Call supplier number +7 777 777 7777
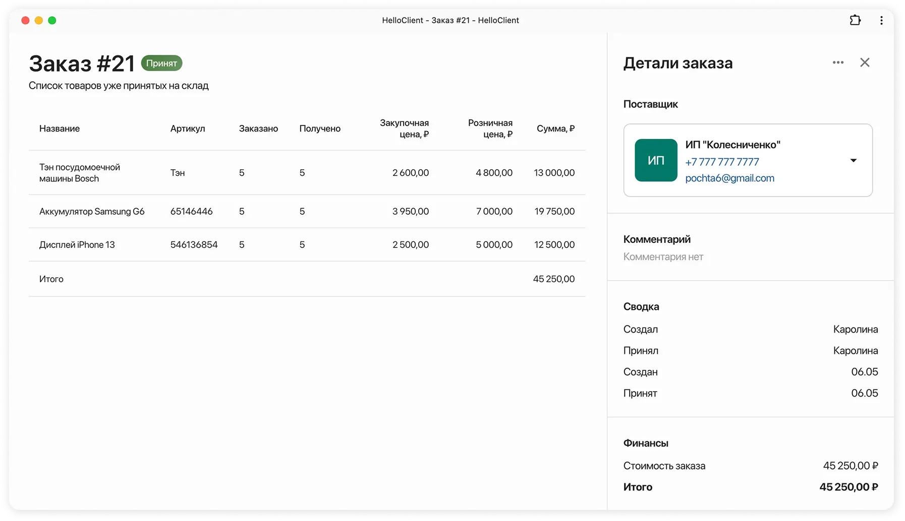 tap(722, 162)
